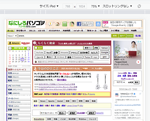The width and height of the screenshot is (150, 121).
Task: Click the device rotate icon in toolbar
Action: 139,6
